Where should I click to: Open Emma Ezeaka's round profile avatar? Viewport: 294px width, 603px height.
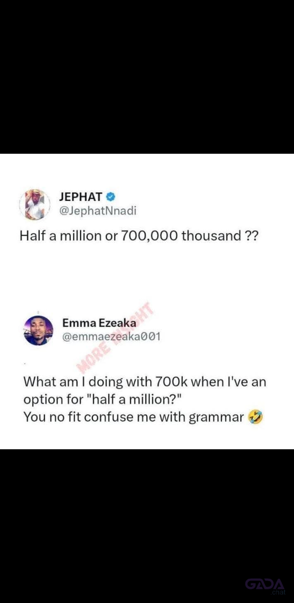pyautogui.click(x=38, y=330)
